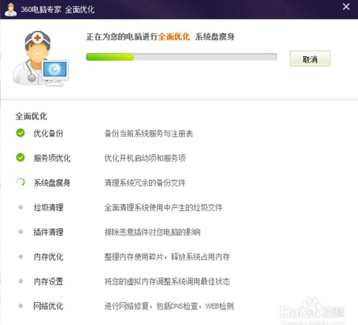Click description 排除恶意插件对您电脑的影响
Screen dimensions: 358x325
(x=152, y=232)
